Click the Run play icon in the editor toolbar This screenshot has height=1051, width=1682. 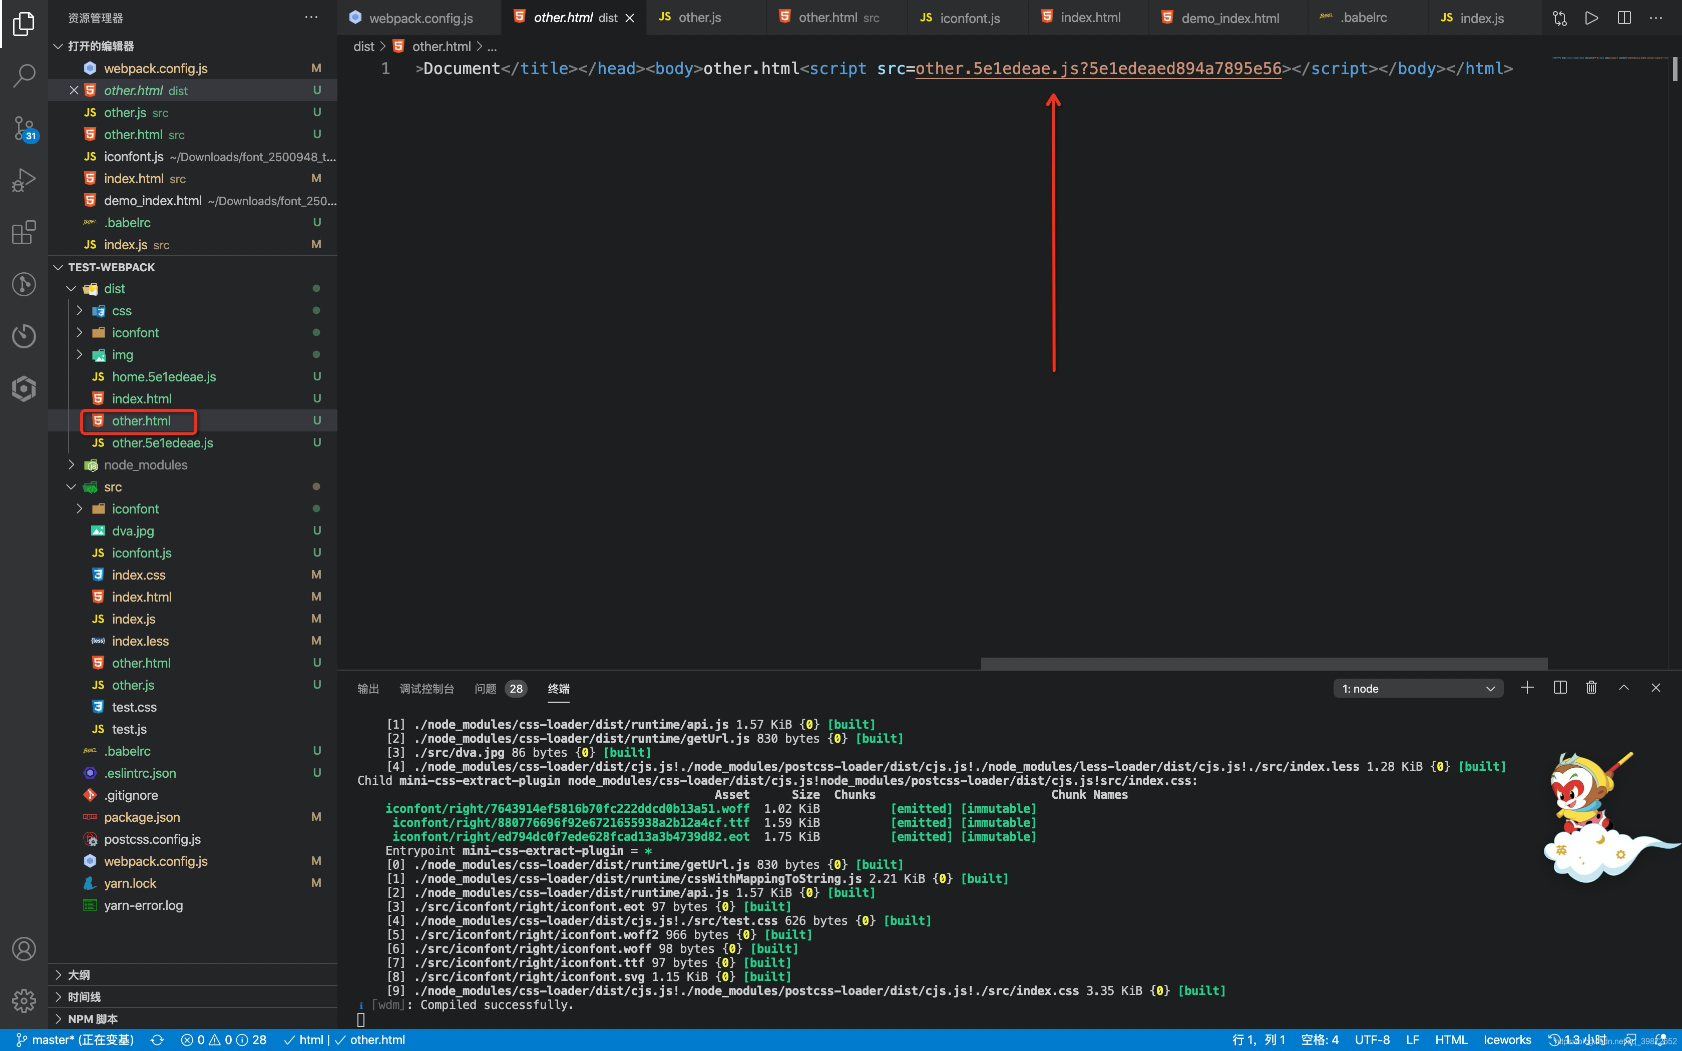pyautogui.click(x=1592, y=18)
